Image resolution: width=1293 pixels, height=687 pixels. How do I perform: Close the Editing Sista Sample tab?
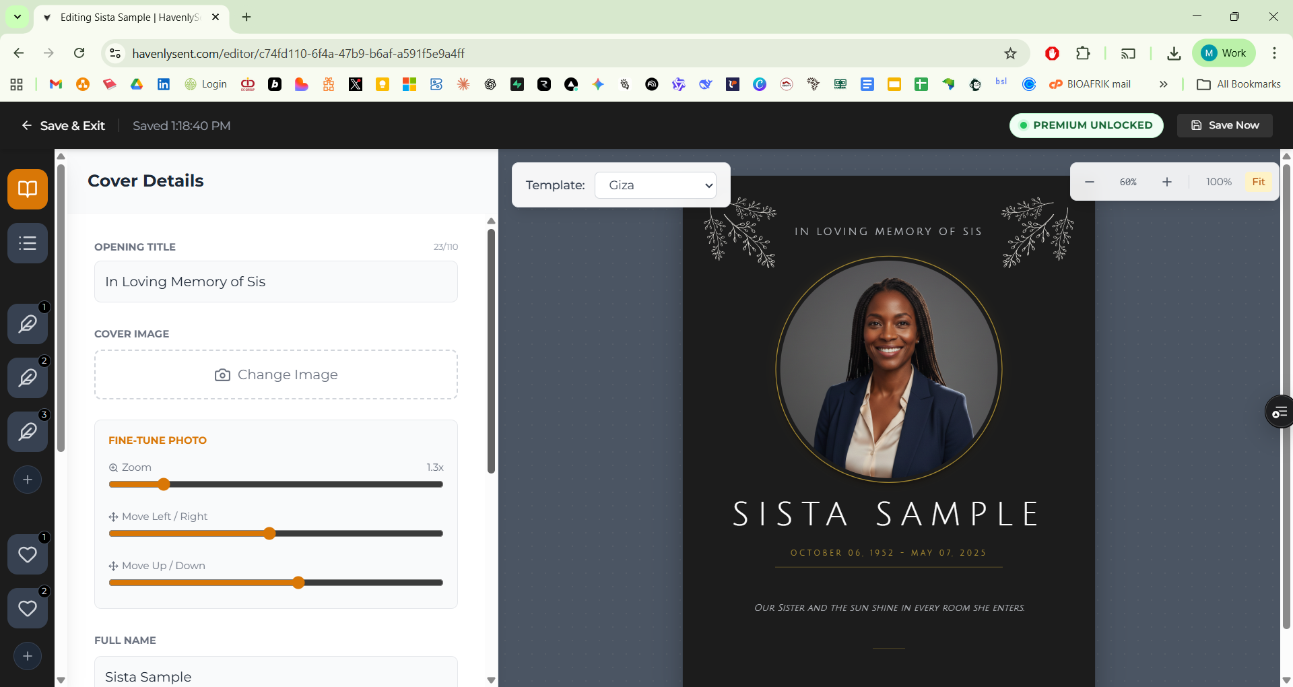tap(215, 17)
